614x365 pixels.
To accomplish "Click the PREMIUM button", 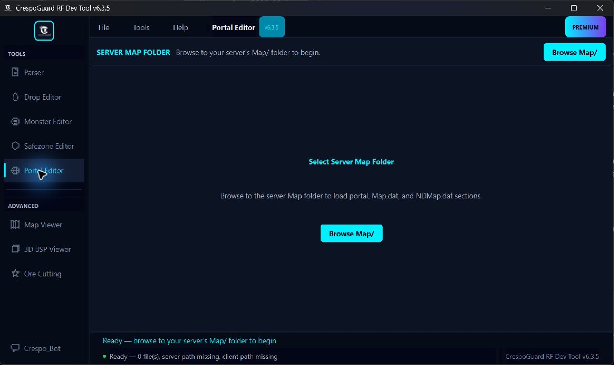I will (x=586, y=27).
